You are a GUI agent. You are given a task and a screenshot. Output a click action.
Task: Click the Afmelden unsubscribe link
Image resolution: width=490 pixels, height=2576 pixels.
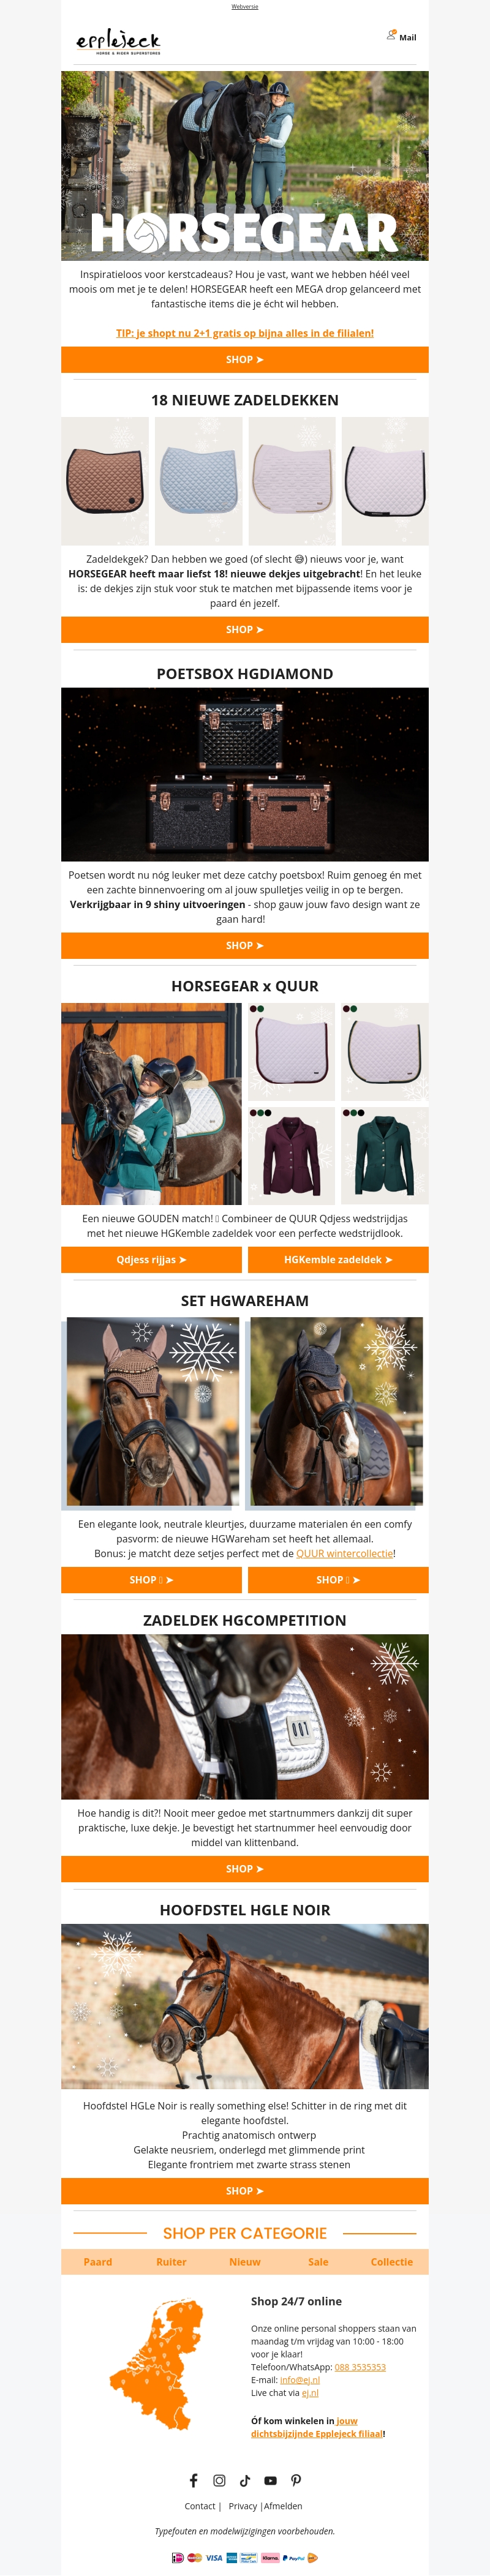click(x=283, y=2505)
